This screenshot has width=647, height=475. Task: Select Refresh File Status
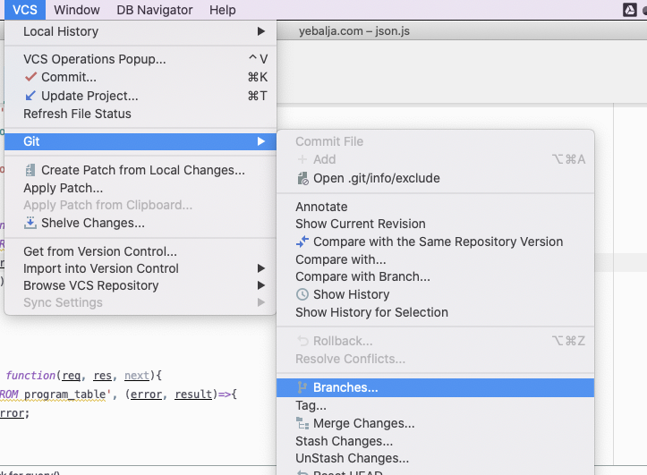coord(140,114)
